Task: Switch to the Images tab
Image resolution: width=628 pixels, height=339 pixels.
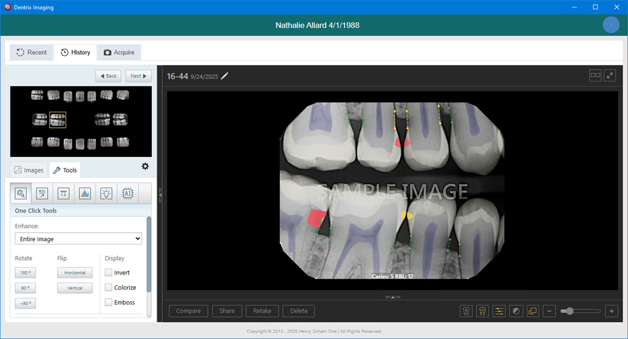Action: pos(29,170)
